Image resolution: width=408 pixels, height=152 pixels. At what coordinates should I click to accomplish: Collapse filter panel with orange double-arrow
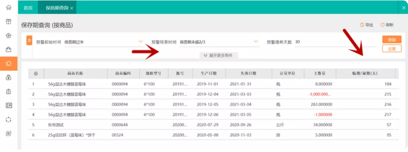click(x=29, y=41)
